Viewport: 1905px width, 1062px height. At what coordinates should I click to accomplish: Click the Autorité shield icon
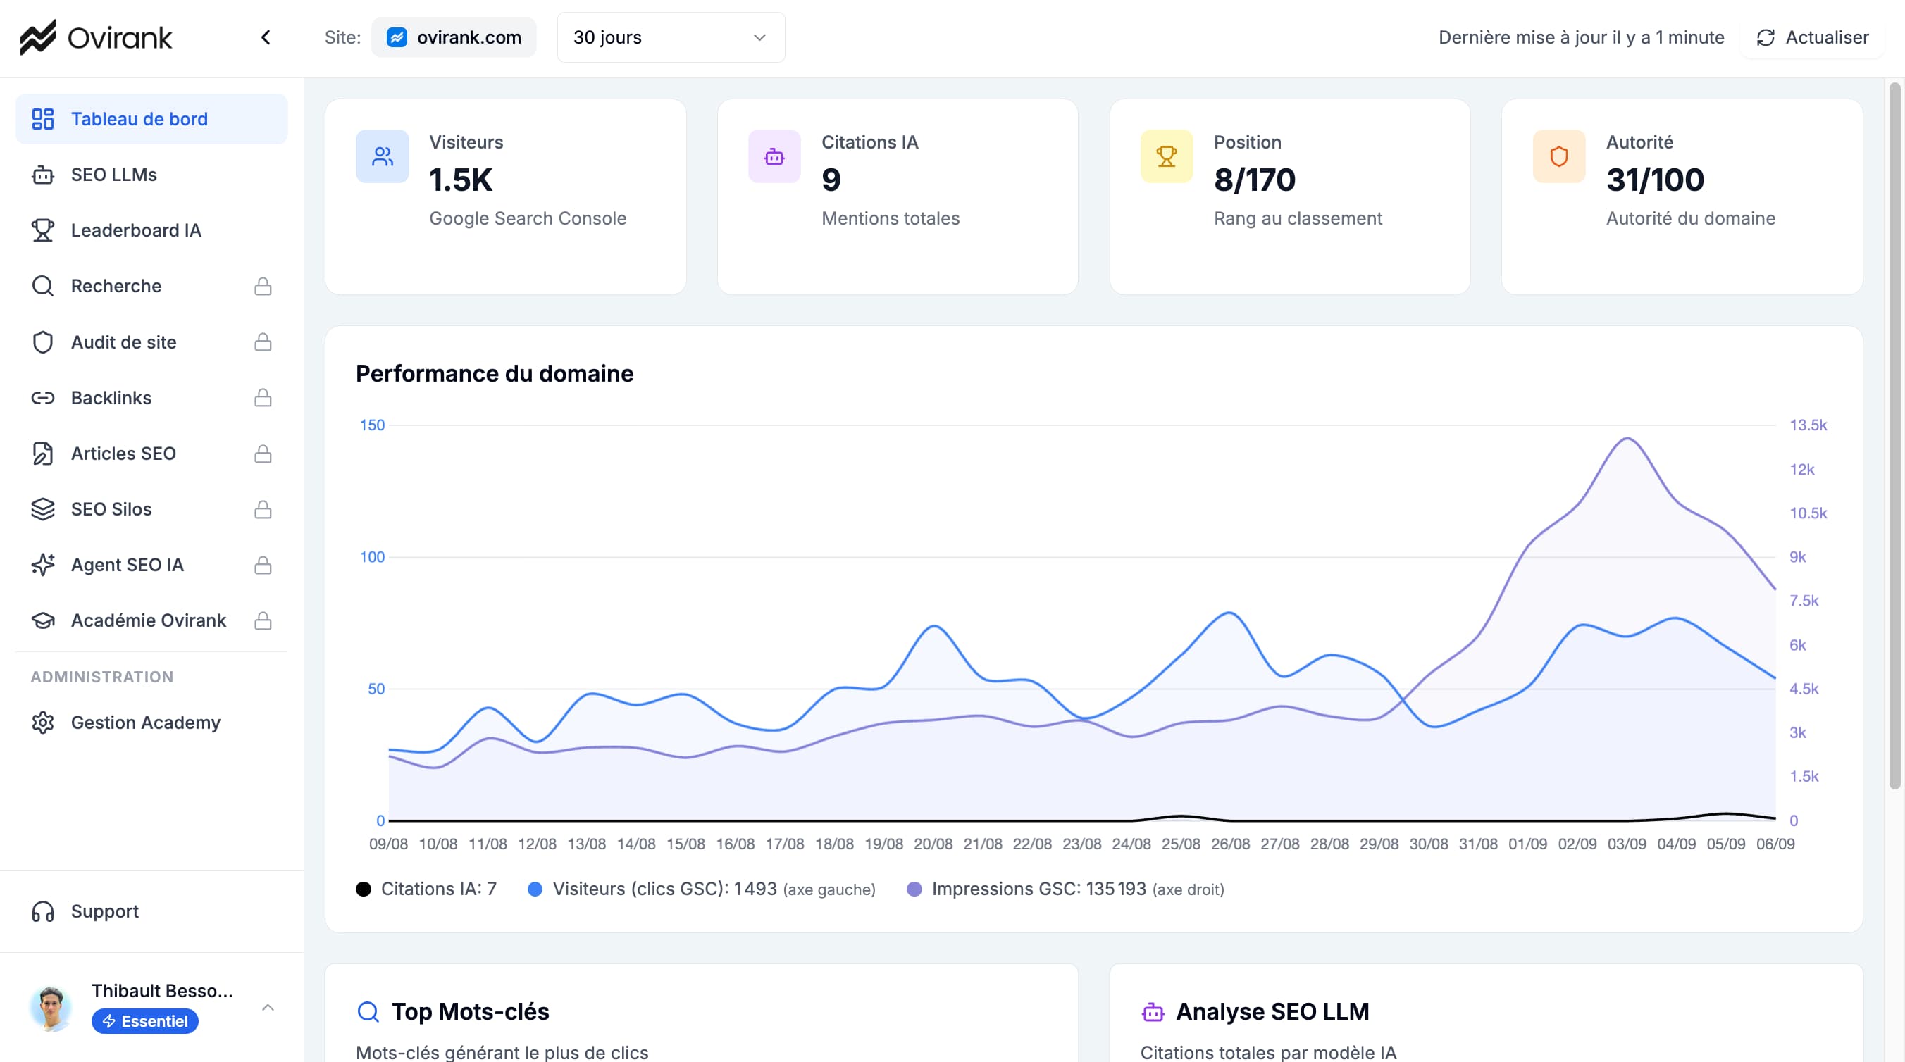(1559, 156)
